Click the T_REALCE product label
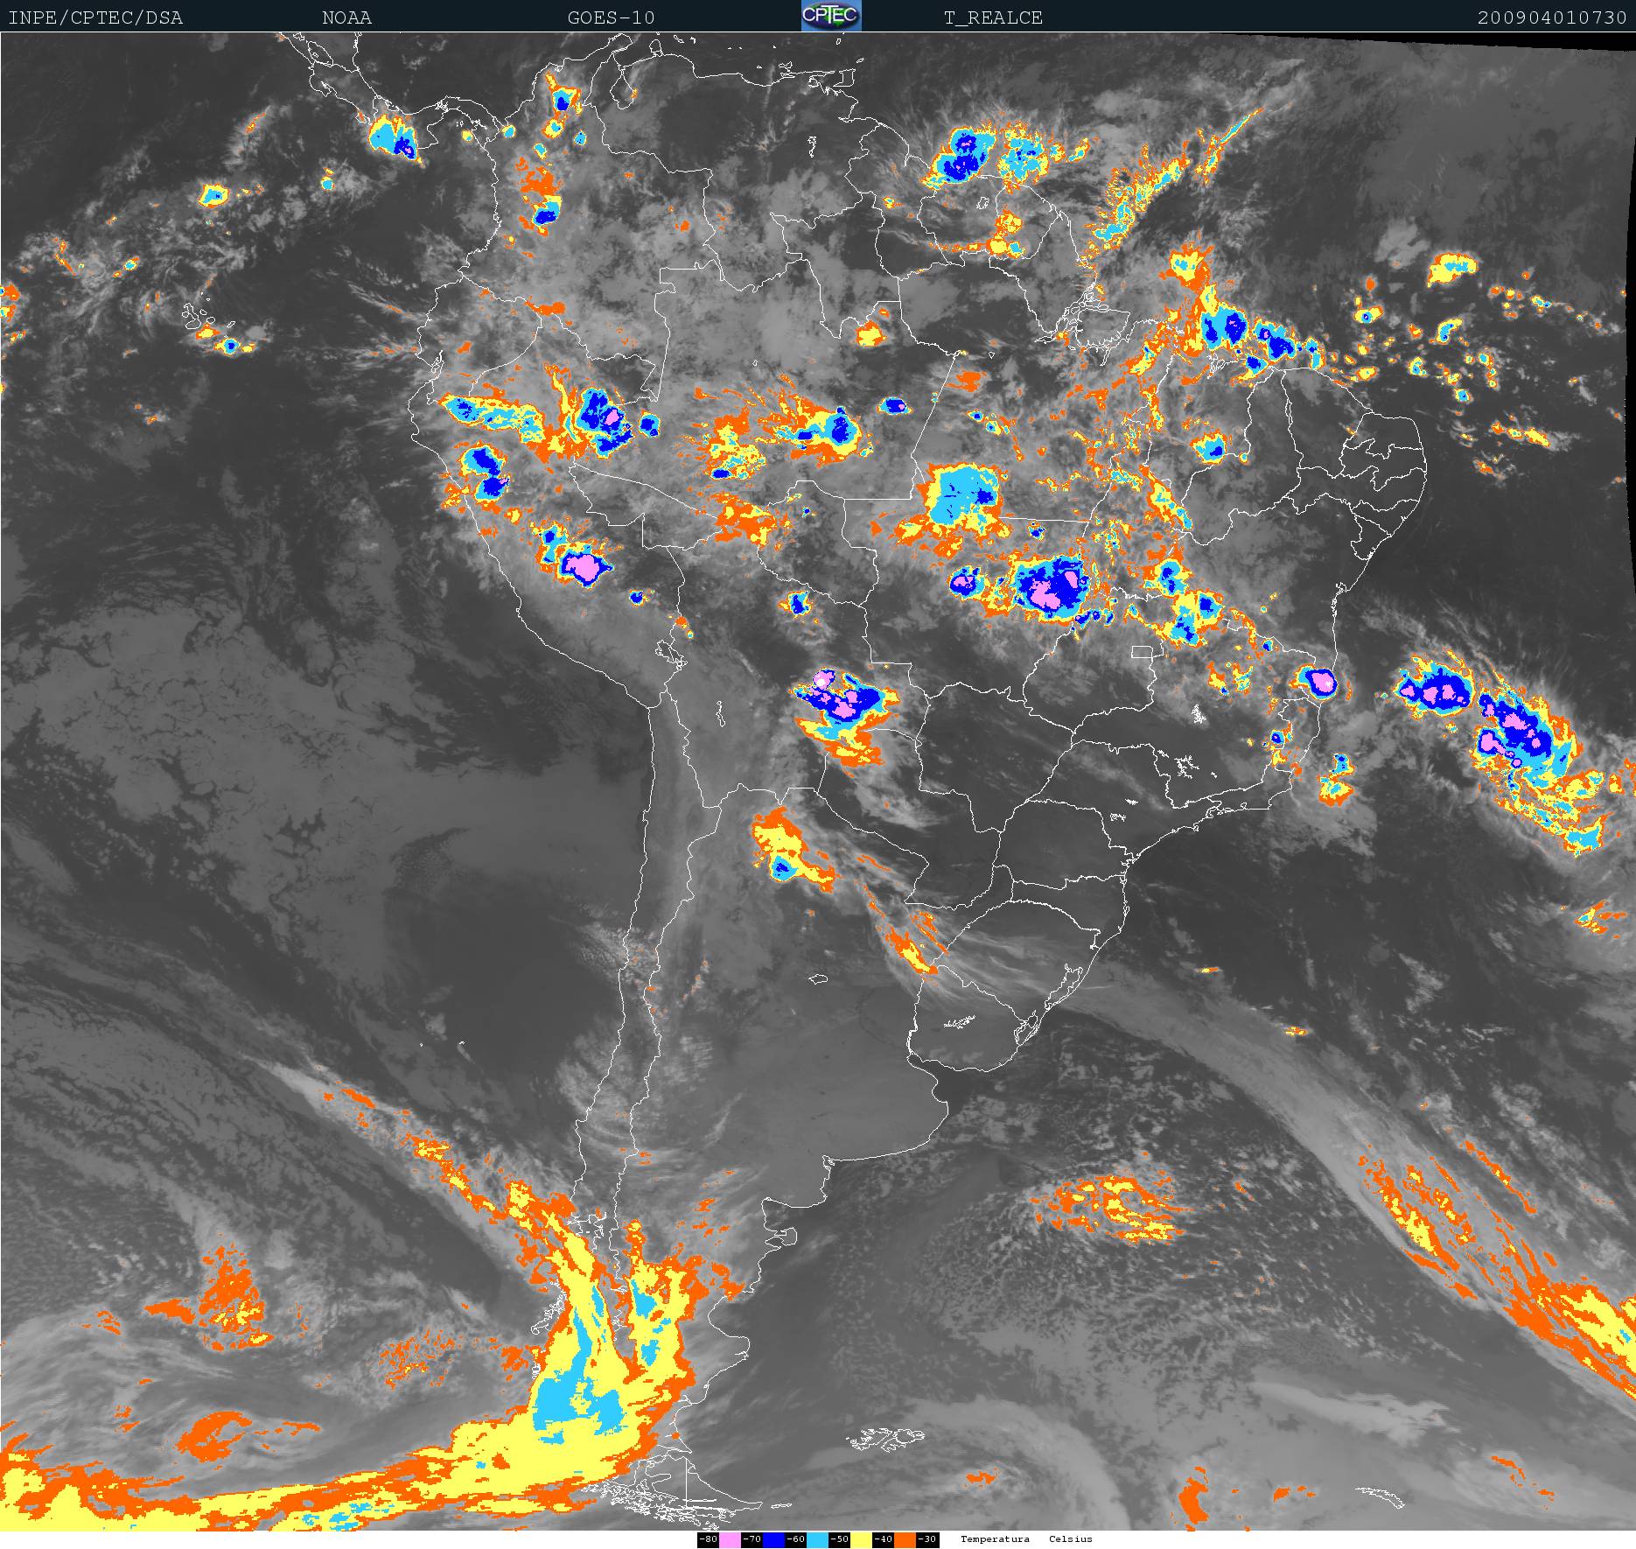This screenshot has height=1549, width=1636. [993, 18]
